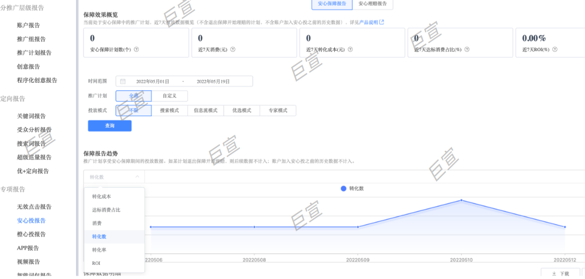
Task: Select 优选模式 投放模式 option
Action: (241, 111)
